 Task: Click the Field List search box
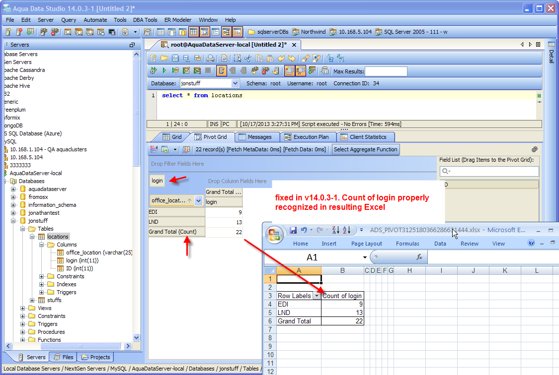click(x=489, y=171)
